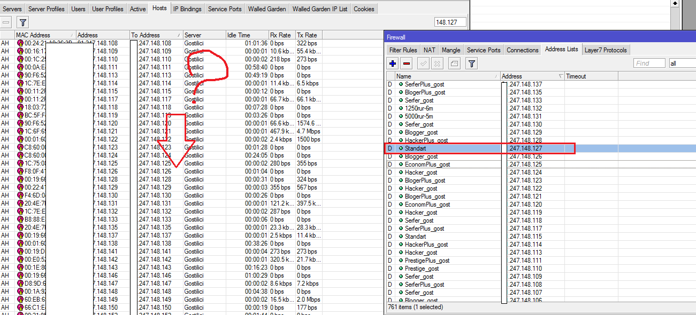Viewport: 696px width, 315px height.
Task: Open the Cookies tab
Action: (x=364, y=9)
